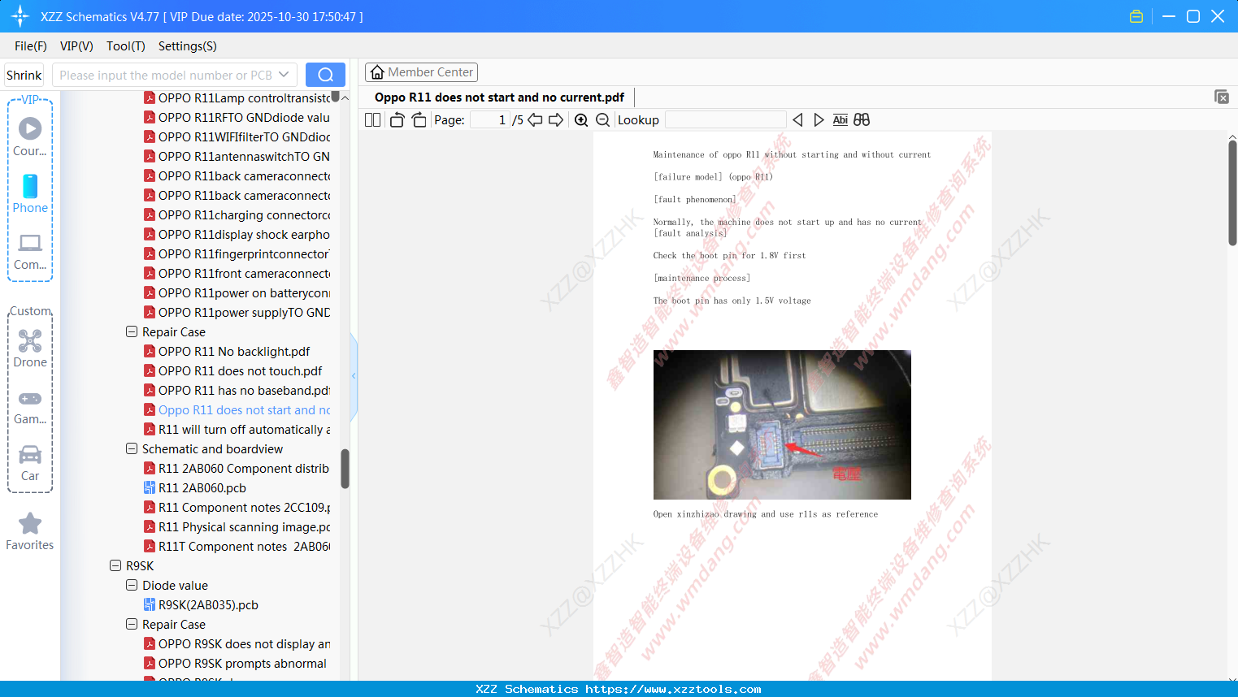Open the VIP(V) menu
Screen dimensions: 1238x697
click(76, 46)
